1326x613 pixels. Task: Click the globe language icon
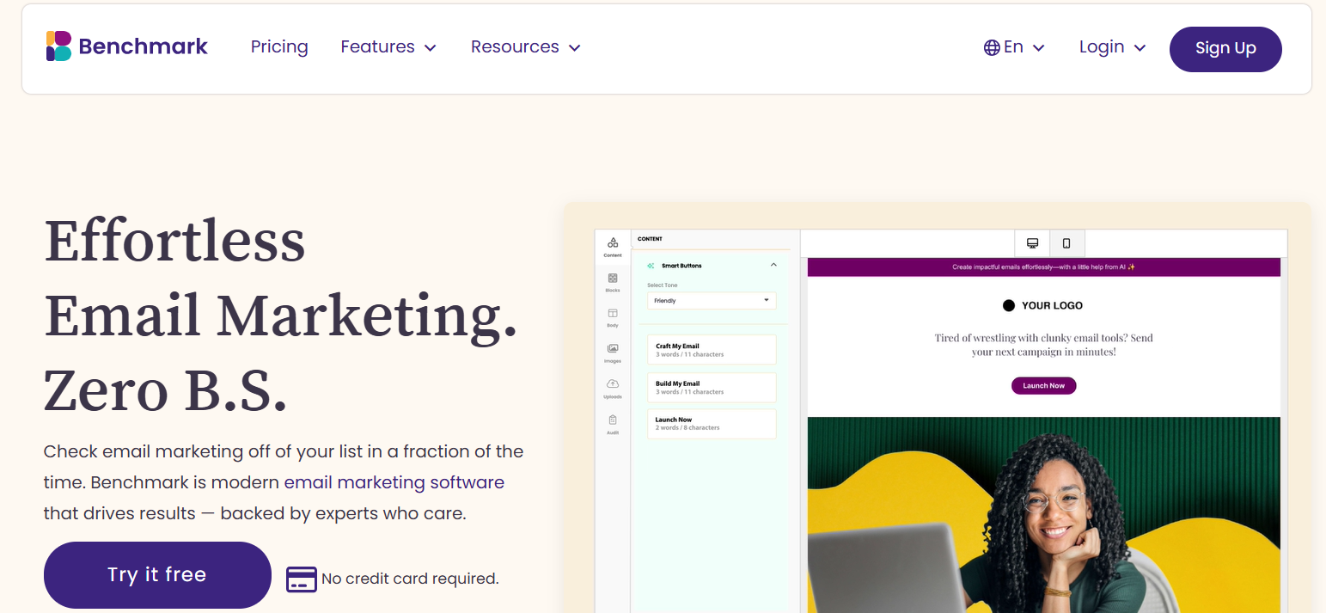(x=992, y=47)
